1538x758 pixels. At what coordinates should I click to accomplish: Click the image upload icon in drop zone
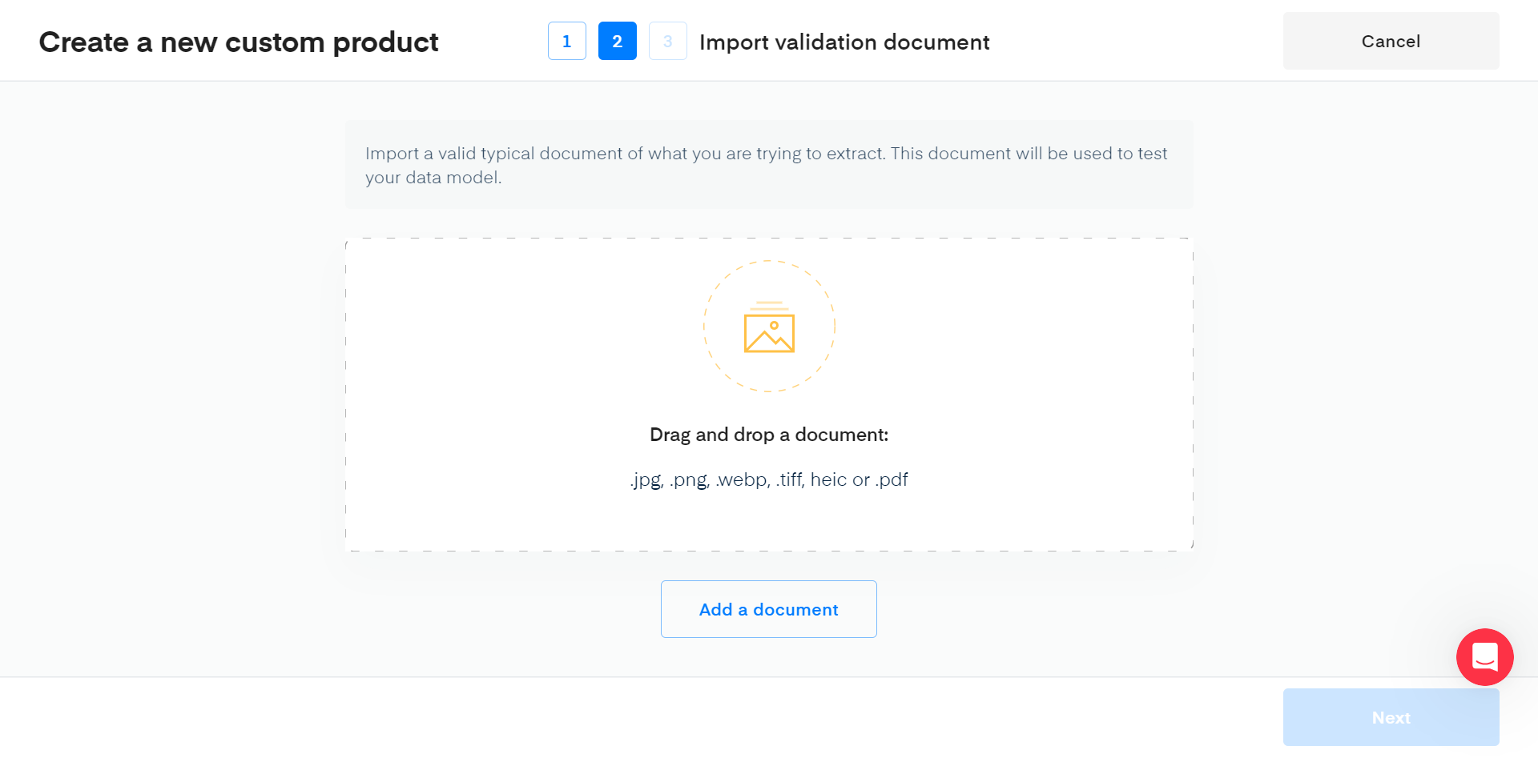point(769,328)
